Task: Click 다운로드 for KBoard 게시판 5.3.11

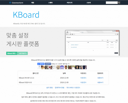Action: 83,78
